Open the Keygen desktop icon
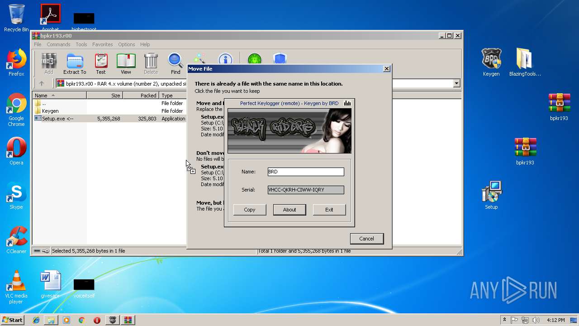This screenshot has width=579, height=326. (491, 62)
